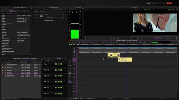The width and height of the screenshot is (179, 100).
Task: Click Fast Forward under the source monitor
Action: tap(89, 38)
